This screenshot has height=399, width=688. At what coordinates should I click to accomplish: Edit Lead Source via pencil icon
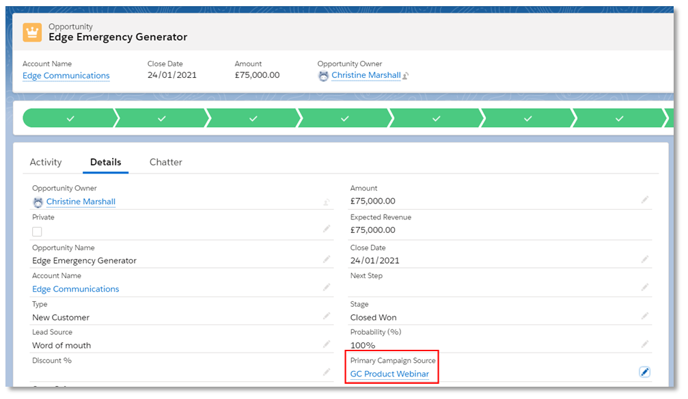[327, 344]
